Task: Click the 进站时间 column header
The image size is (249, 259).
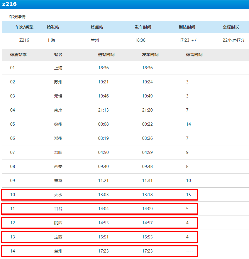Action: point(106,55)
